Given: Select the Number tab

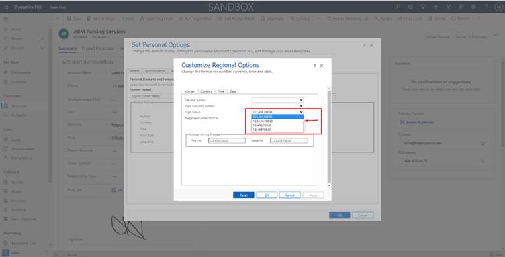Looking at the screenshot, I should click(x=189, y=91).
